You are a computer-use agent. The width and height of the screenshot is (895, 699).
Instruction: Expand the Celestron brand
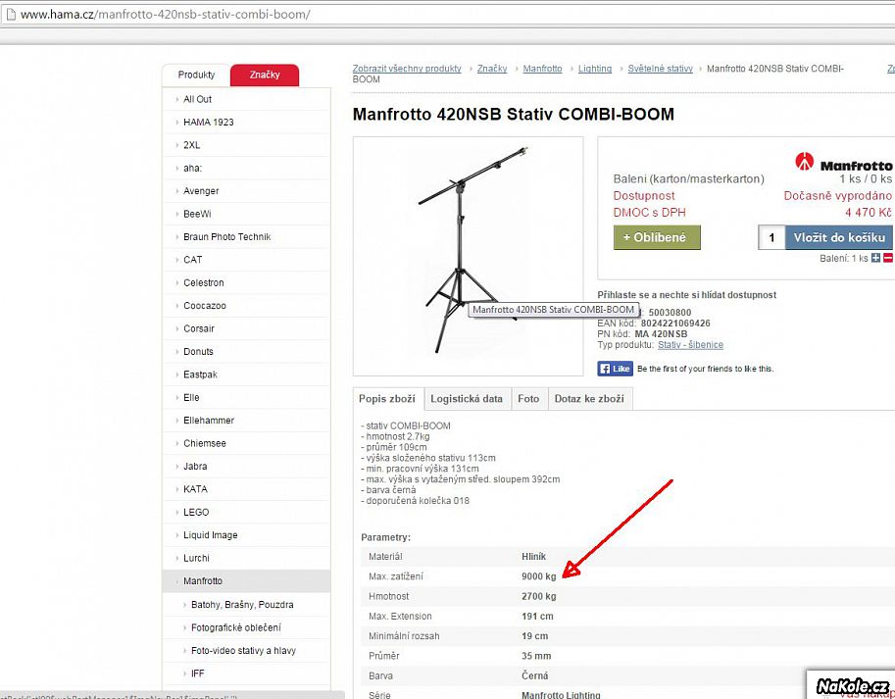pos(204,282)
